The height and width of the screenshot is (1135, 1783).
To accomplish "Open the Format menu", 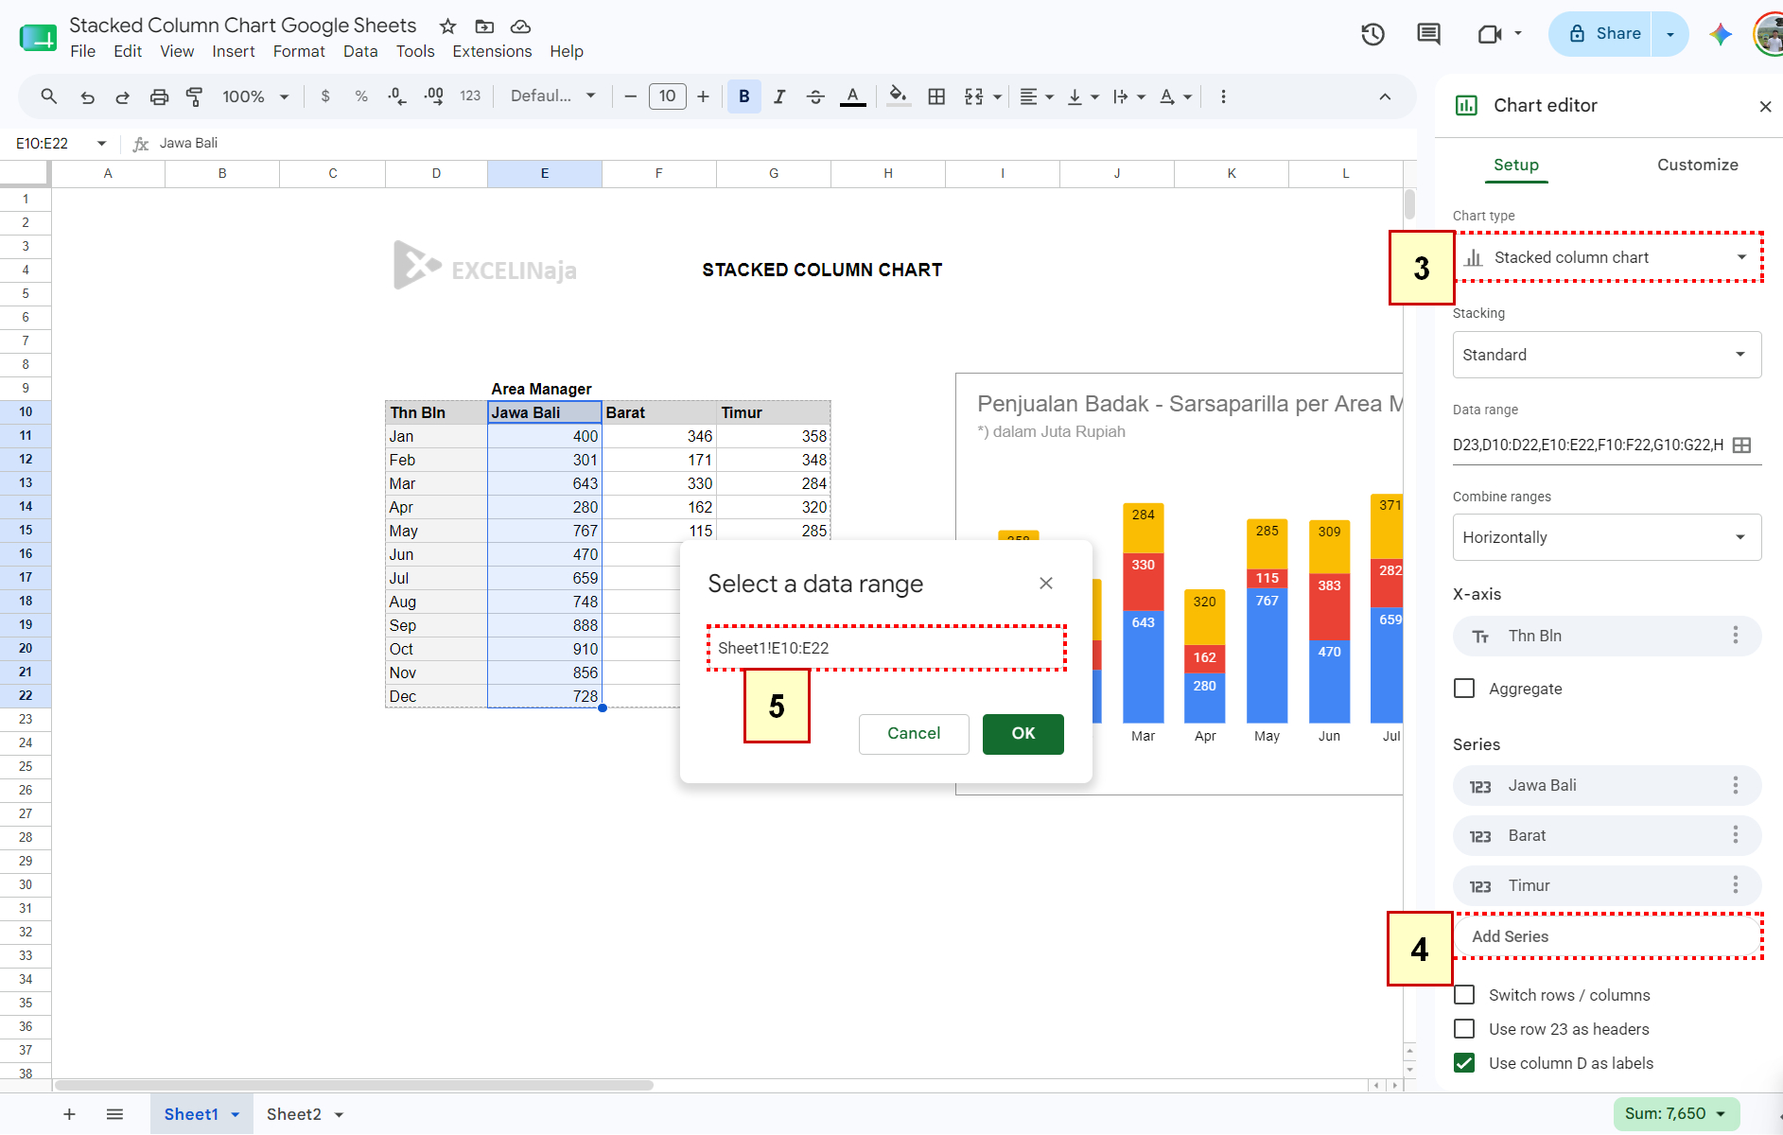I will 299,51.
